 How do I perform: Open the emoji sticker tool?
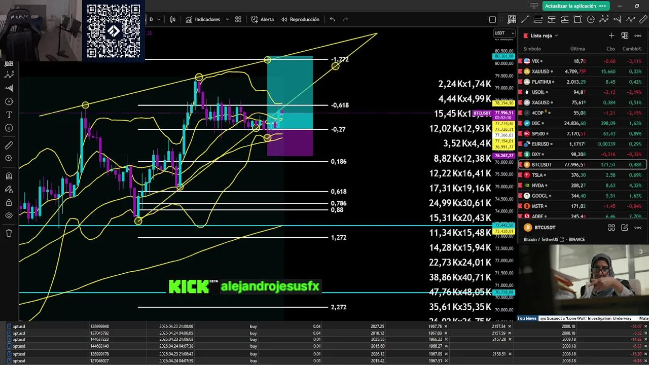click(x=9, y=128)
